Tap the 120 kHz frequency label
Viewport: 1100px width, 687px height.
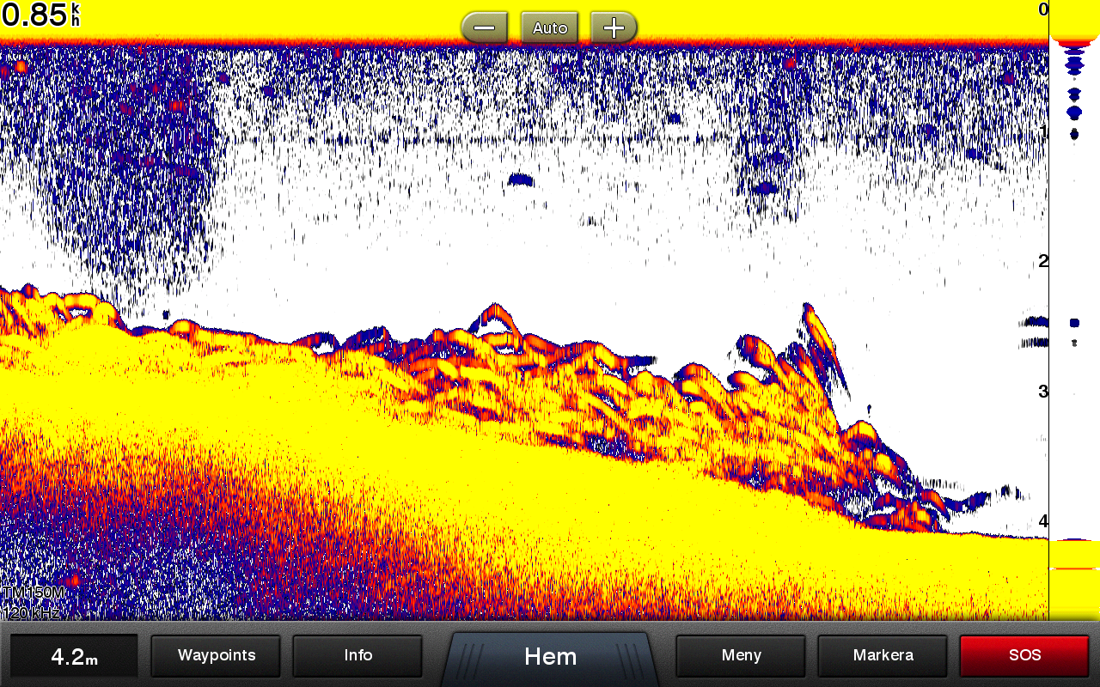click(31, 612)
